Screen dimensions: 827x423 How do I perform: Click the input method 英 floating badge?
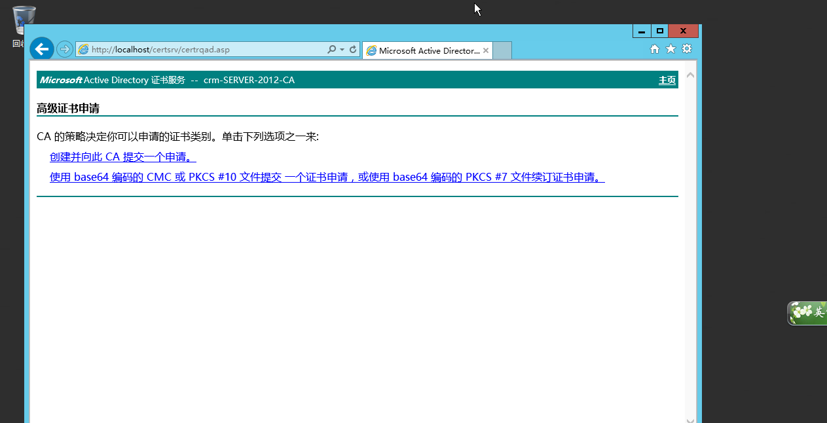pos(807,313)
